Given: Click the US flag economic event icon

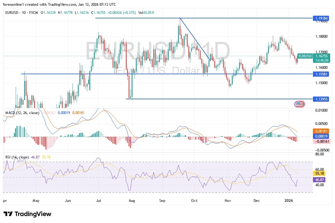Looking at the screenshot, I should point(299,104).
